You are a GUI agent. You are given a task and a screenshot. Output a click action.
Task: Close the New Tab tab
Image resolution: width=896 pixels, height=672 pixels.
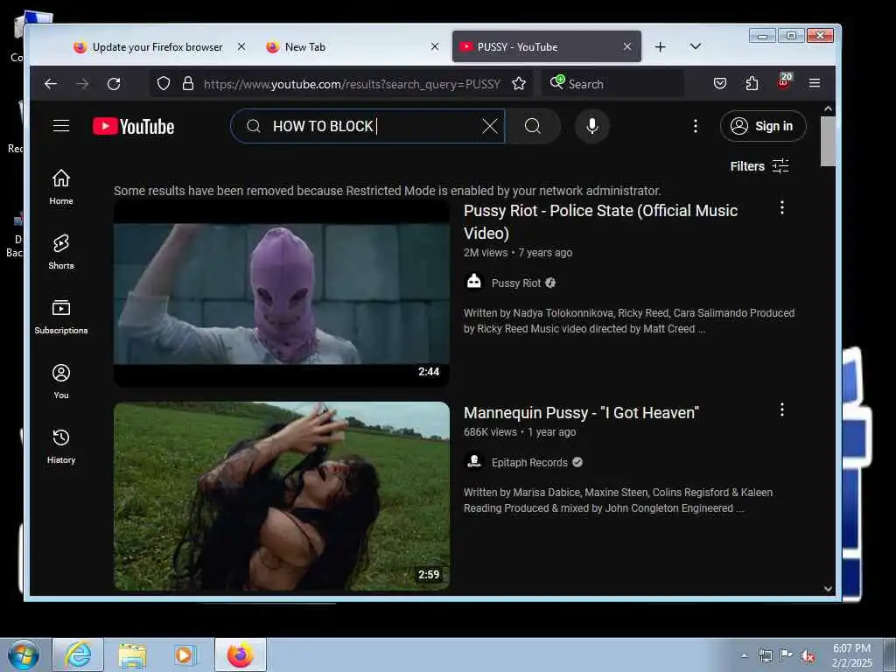click(x=435, y=47)
